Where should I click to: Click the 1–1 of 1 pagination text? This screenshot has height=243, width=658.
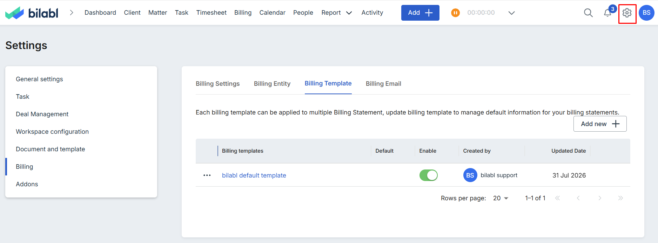[535, 198]
